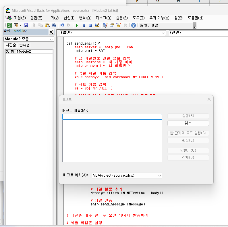Run the macro with the green play icon
Image resolution: width=228 pixels, height=227 pixels.
point(77,26)
